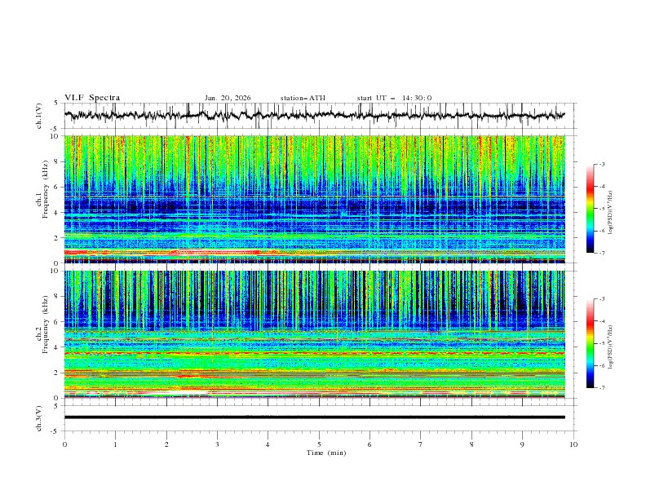The height and width of the screenshot is (499, 646).
Task: Click the ch.2 "Frequency (kHz)" axis label
Action: tap(45, 324)
